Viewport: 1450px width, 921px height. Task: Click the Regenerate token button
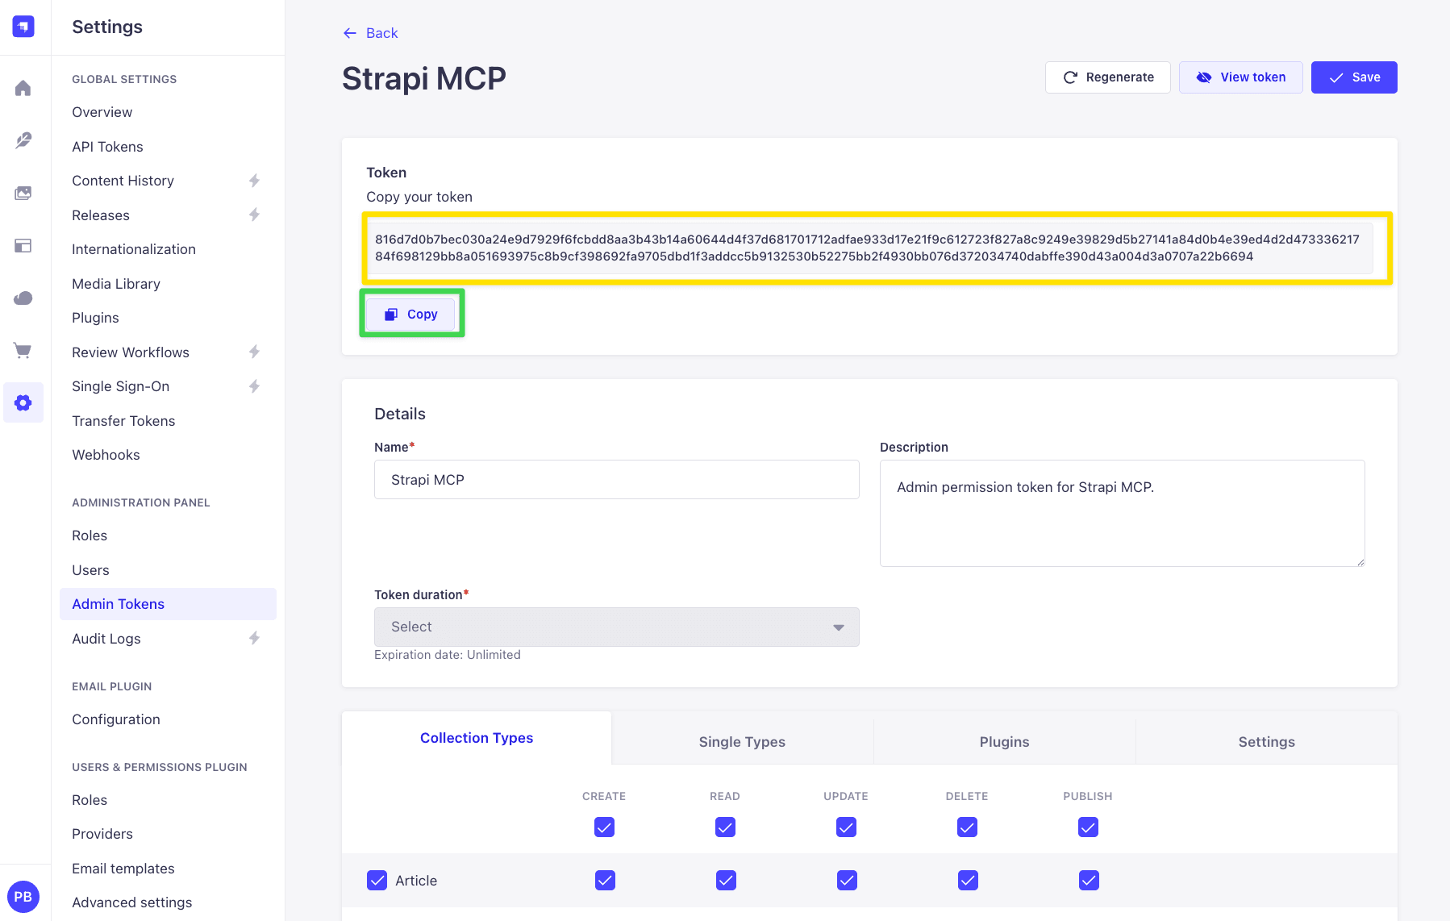pos(1108,77)
